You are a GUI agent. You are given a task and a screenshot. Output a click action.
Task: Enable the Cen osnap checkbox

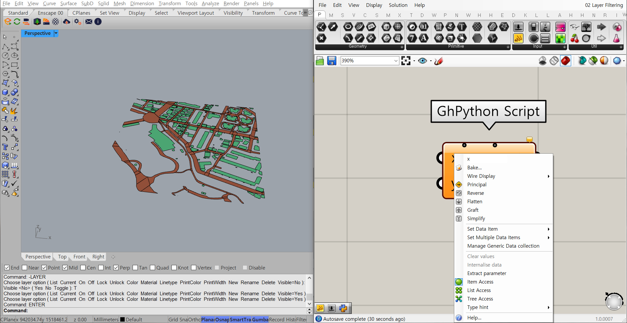[83, 268]
